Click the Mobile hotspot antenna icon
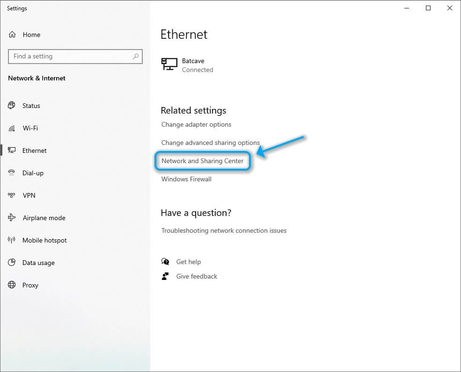461x372 pixels. 11,240
